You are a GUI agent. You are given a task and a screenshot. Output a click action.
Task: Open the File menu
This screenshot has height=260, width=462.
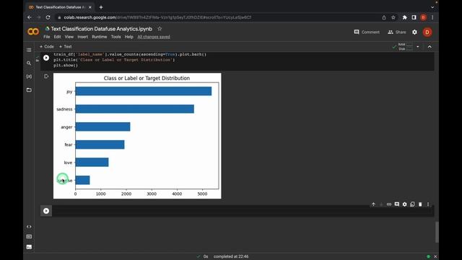(x=46, y=37)
